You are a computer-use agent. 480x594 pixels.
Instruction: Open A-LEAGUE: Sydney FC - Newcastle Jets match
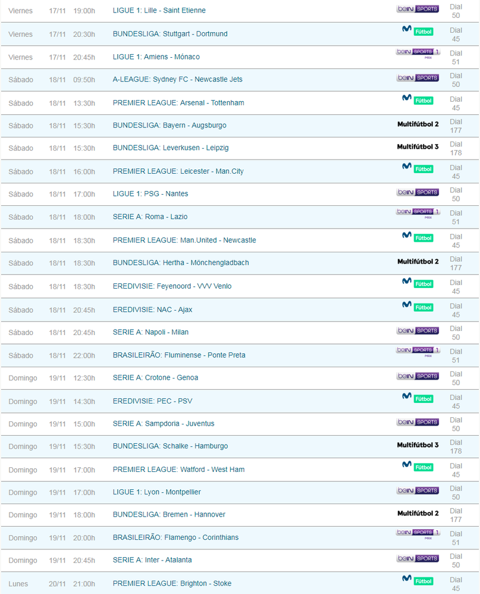tap(177, 79)
